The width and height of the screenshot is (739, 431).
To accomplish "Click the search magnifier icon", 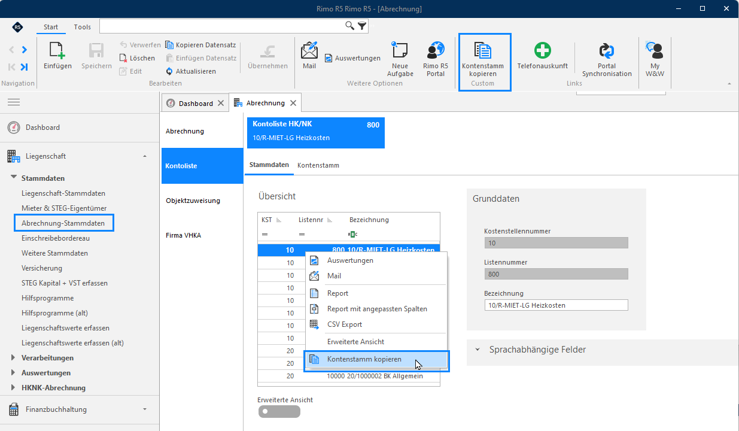I will [x=350, y=26].
